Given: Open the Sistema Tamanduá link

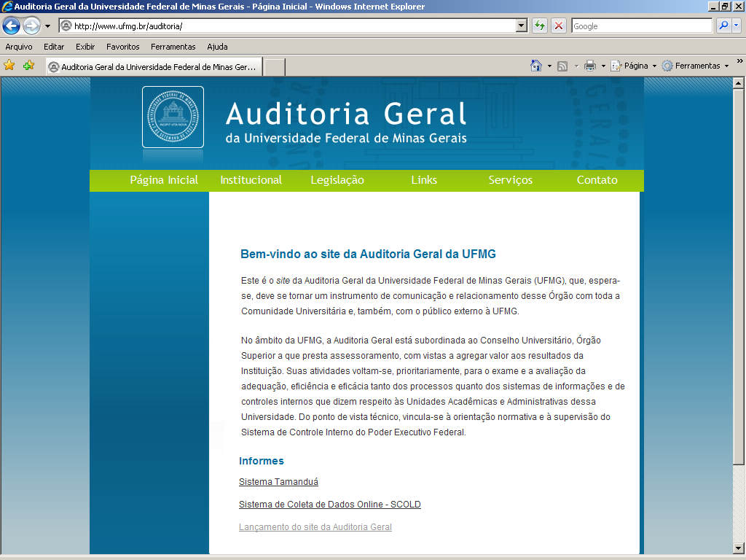Looking at the screenshot, I should pyautogui.click(x=278, y=481).
